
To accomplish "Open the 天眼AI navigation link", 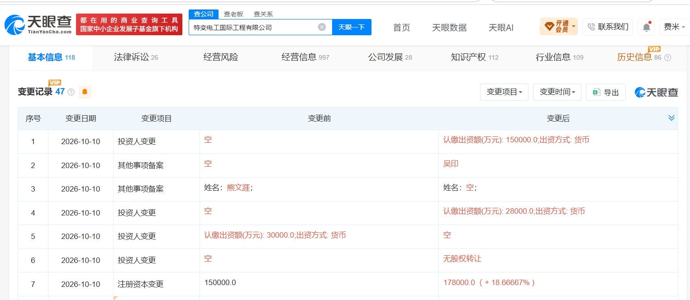I will 501,28.
